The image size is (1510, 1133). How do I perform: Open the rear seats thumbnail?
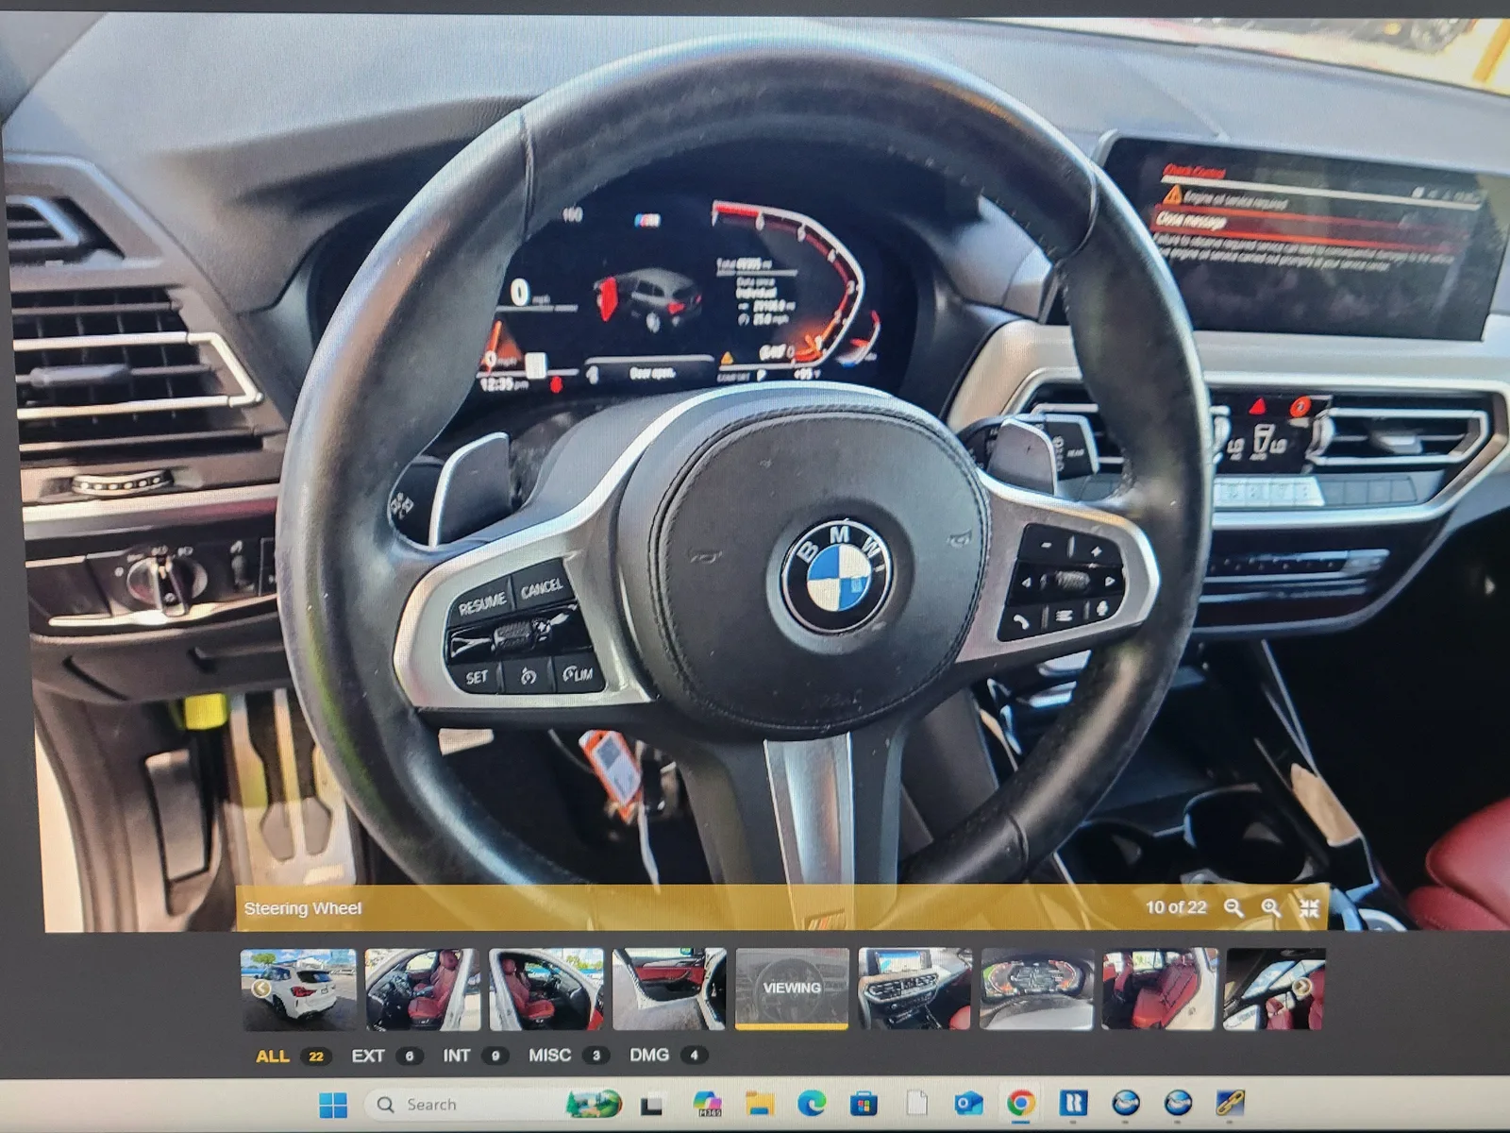(x=1160, y=989)
